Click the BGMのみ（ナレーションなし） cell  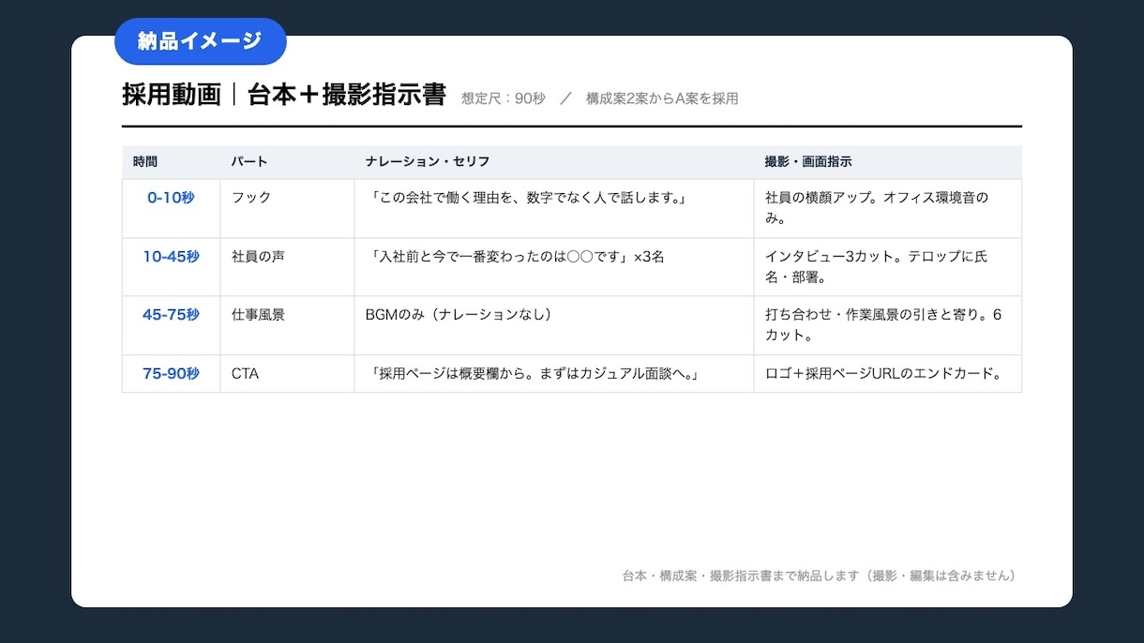coord(554,325)
